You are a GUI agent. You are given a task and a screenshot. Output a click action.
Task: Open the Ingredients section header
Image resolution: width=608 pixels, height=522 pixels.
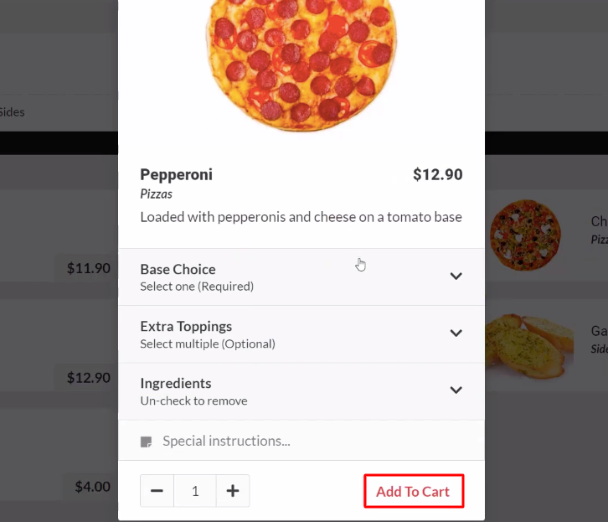point(301,391)
